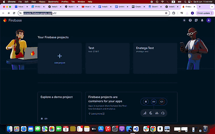
Task: Toggle the light/dark theme icon
Action: 185,20
